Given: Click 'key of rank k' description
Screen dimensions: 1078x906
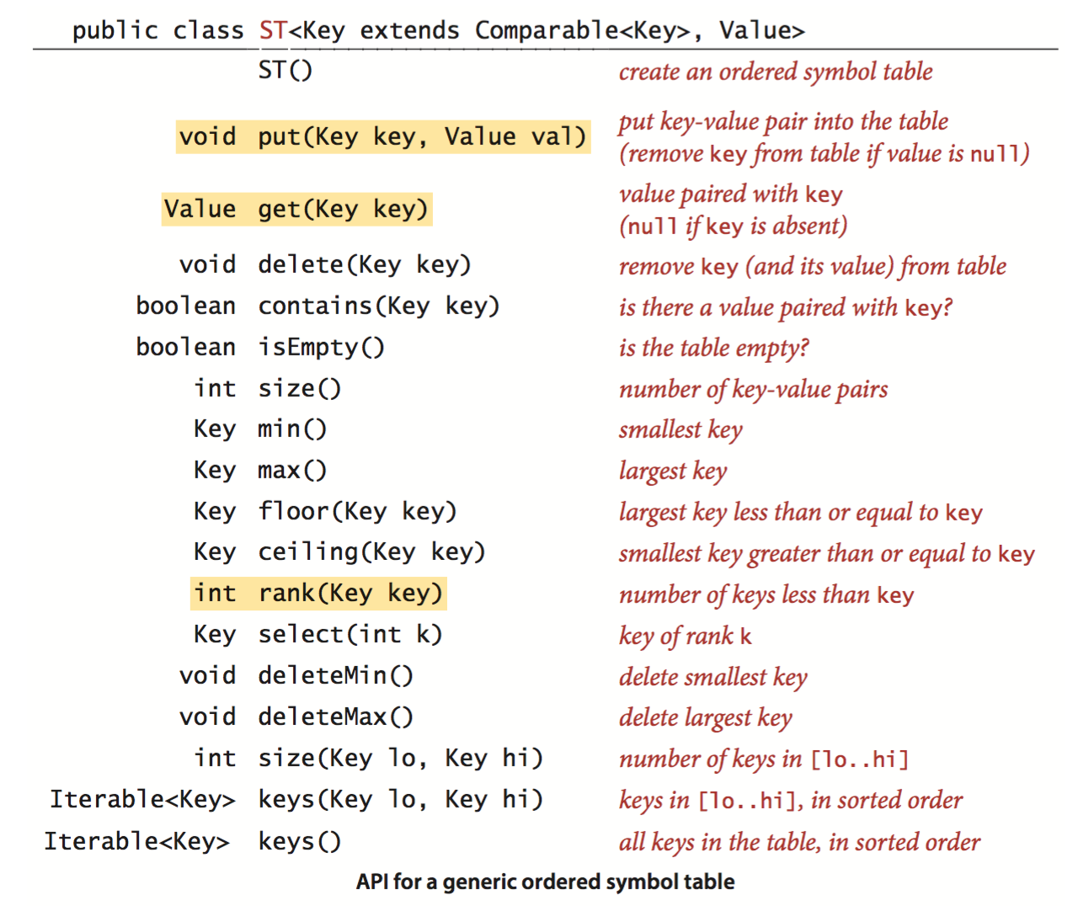Looking at the screenshot, I should (685, 636).
